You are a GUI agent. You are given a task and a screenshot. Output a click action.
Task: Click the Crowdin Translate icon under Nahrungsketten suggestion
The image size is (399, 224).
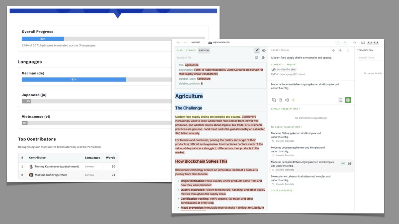pyautogui.click(x=273, y=141)
